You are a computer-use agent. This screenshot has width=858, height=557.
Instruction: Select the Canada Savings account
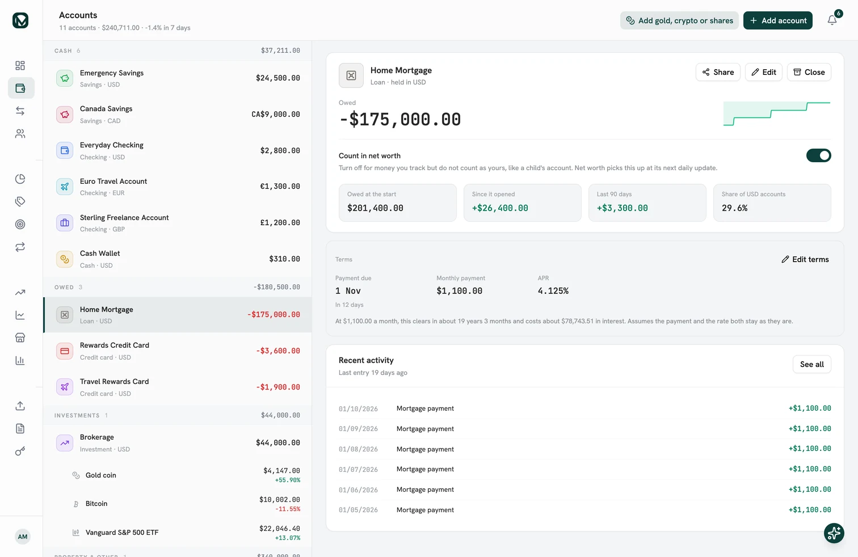[x=178, y=115]
